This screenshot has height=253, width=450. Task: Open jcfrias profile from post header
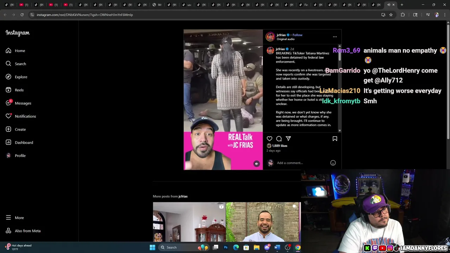pyautogui.click(x=281, y=35)
